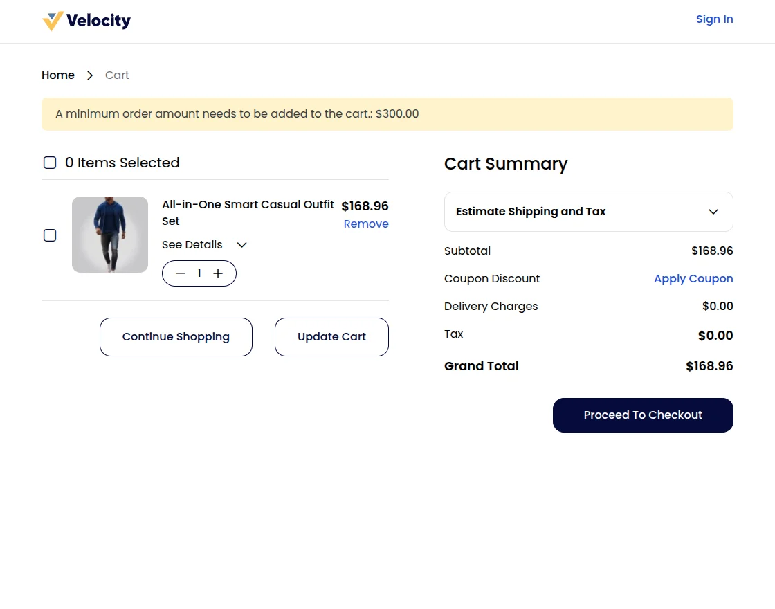Click the outfit product thumbnail image
This screenshot has width=775, height=609.
click(x=109, y=235)
